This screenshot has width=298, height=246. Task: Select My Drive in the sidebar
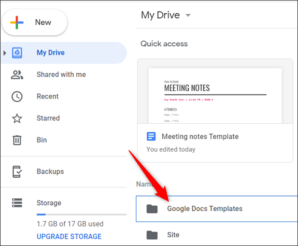(x=64, y=53)
